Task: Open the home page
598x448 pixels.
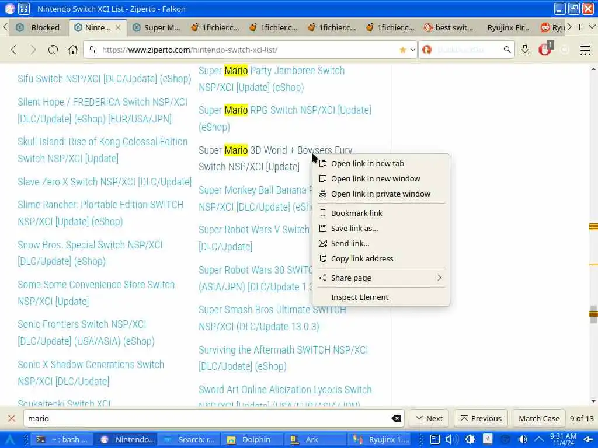Action: pyautogui.click(x=73, y=50)
